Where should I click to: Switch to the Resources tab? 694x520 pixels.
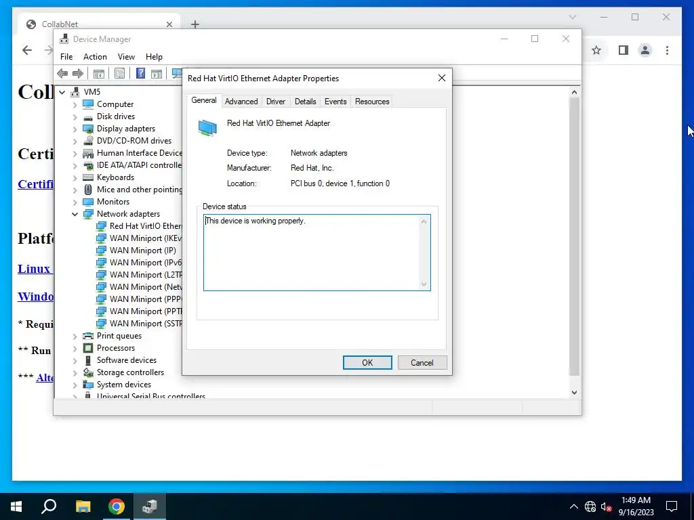372,102
